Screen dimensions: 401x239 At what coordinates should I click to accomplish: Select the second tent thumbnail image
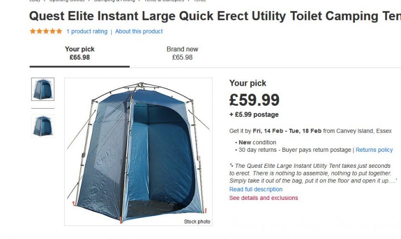tap(43, 126)
